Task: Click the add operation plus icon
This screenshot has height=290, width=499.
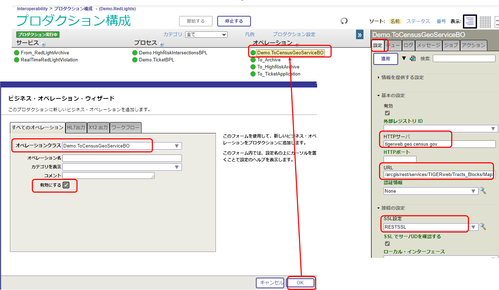Action: click(297, 44)
